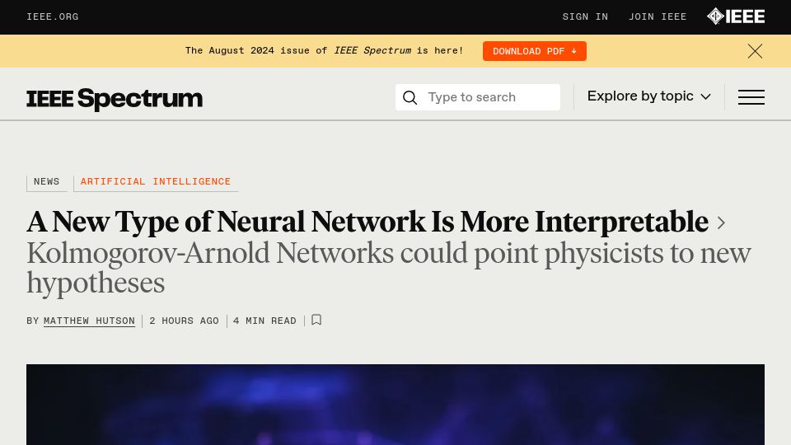
Task: Download the August 2024 issue PDF
Action: coord(534,51)
